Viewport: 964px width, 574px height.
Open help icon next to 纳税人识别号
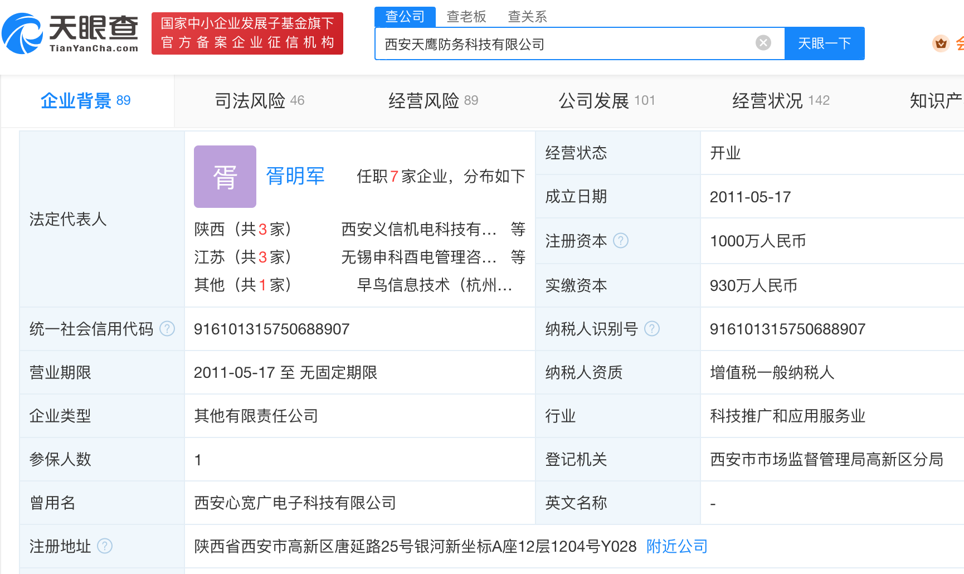(652, 329)
